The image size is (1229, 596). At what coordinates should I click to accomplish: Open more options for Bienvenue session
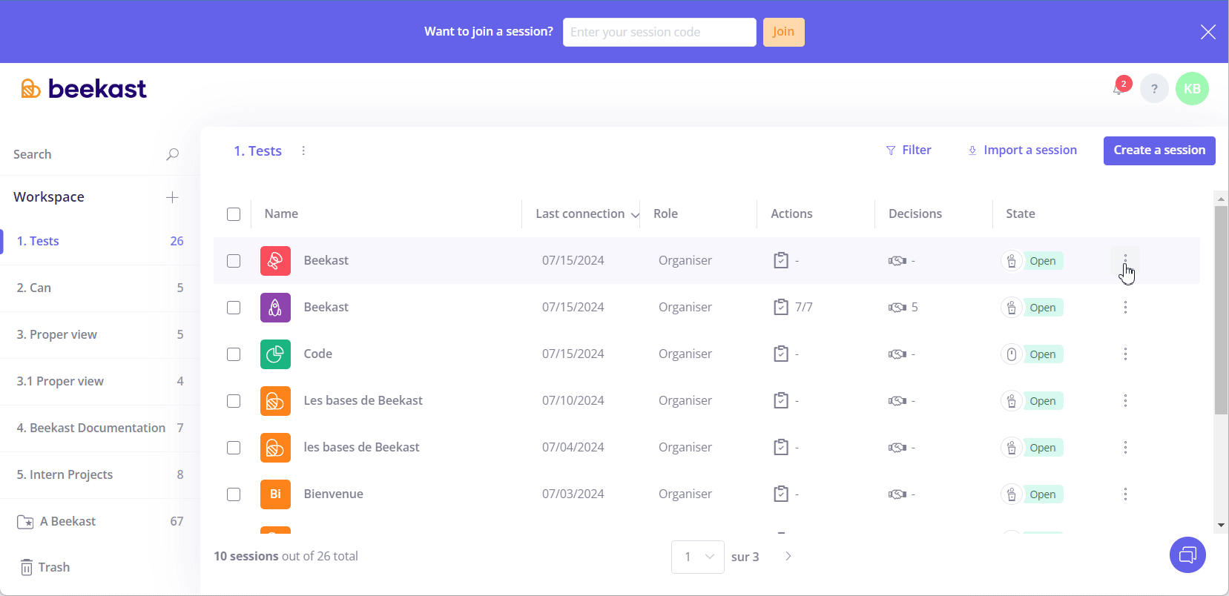point(1125,494)
